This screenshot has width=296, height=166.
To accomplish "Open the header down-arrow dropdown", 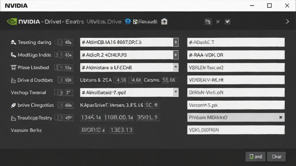I will click(x=227, y=22).
